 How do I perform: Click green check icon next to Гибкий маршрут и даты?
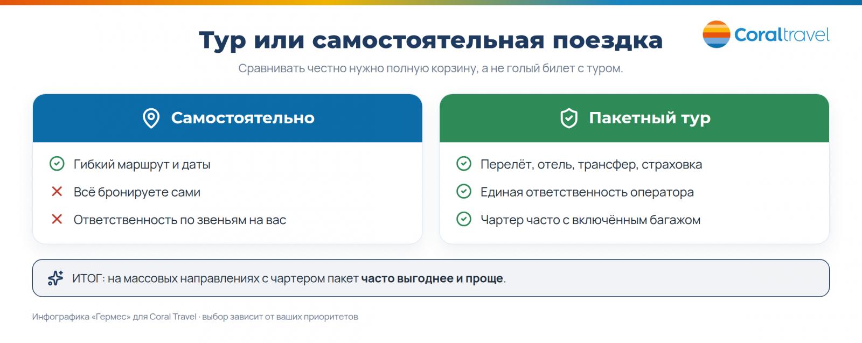tap(57, 164)
